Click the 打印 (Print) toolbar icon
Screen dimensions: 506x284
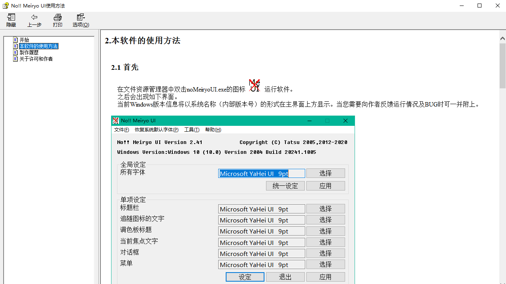57,20
